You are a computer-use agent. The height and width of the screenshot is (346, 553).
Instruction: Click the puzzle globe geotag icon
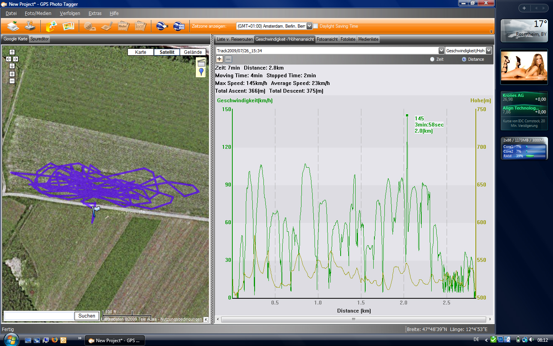pos(51,26)
